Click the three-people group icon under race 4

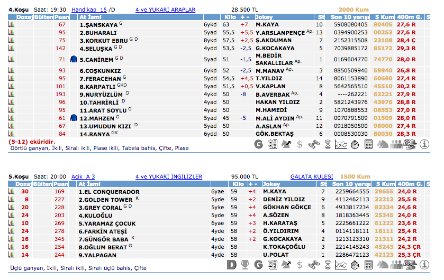pos(396,143)
